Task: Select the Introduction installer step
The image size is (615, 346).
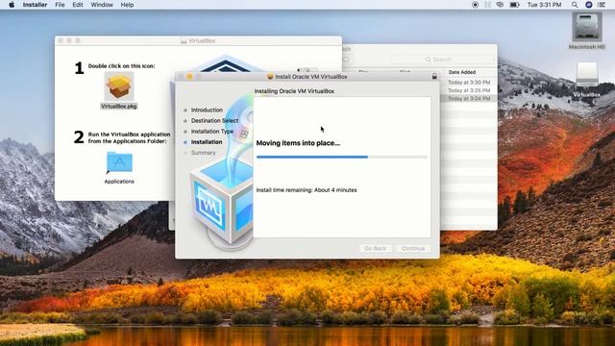Action: [x=207, y=110]
